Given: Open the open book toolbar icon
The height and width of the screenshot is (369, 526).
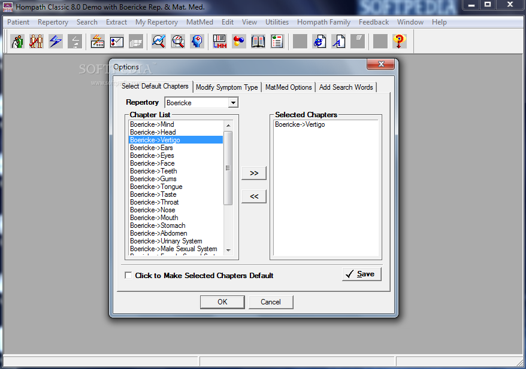Looking at the screenshot, I should pos(258,41).
